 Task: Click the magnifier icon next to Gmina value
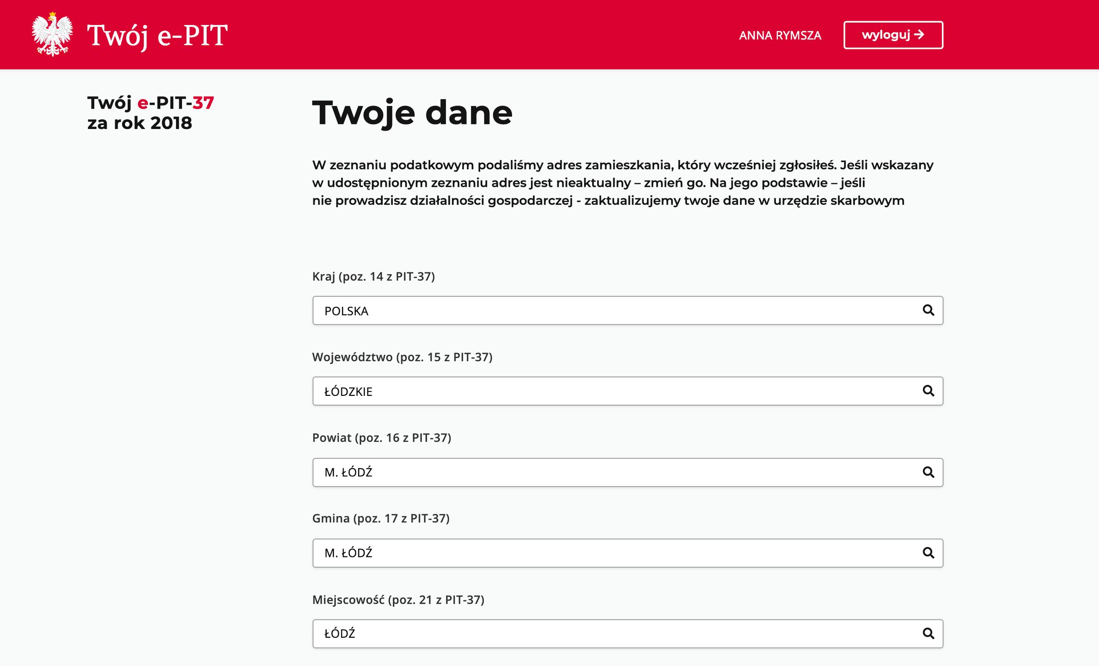pos(928,553)
